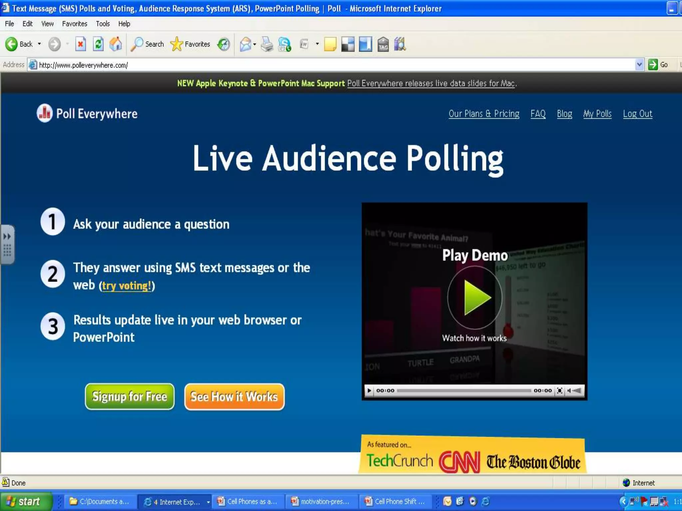Image resolution: width=682 pixels, height=511 pixels.
Task: Click the Print toolbar icon
Action: (267, 44)
